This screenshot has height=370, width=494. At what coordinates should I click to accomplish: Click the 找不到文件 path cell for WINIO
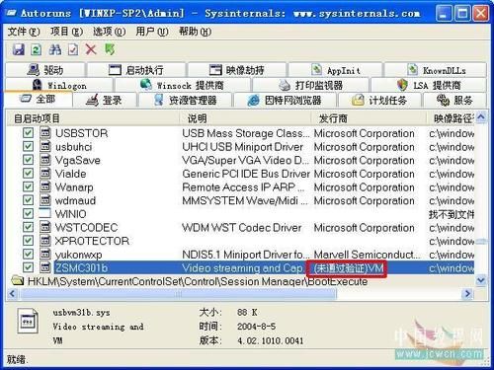452,214
